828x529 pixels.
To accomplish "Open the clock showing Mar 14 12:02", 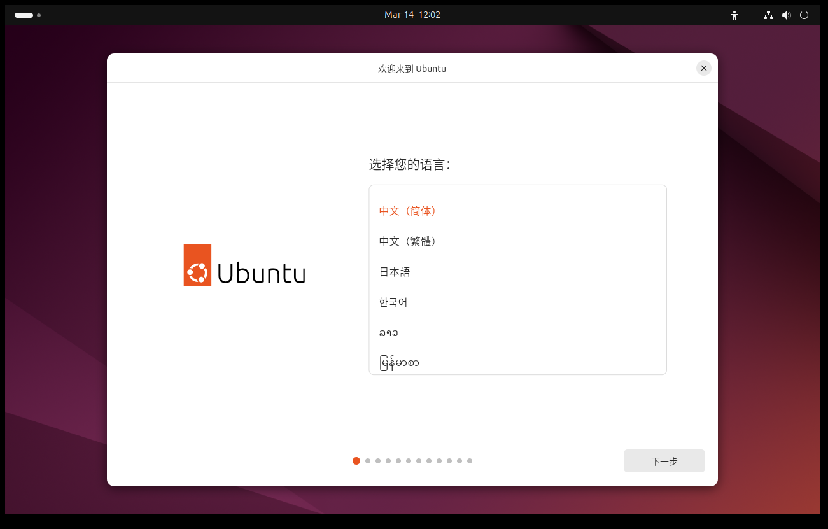I will click(x=412, y=15).
